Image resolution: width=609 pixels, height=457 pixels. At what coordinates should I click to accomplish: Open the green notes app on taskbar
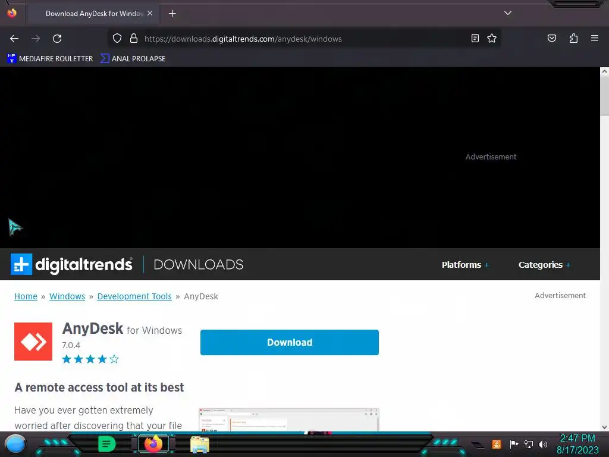107,444
